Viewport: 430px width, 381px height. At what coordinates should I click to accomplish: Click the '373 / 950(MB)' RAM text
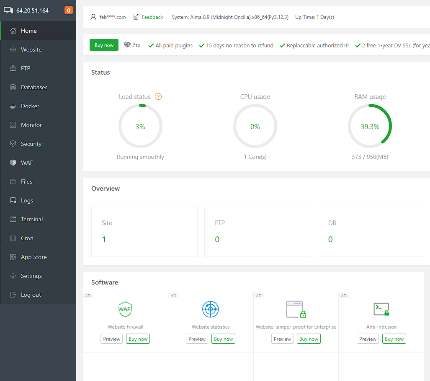point(370,157)
